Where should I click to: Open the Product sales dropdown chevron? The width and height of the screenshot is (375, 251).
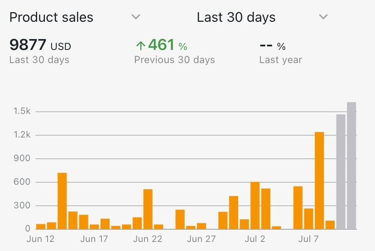(x=135, y=17)
